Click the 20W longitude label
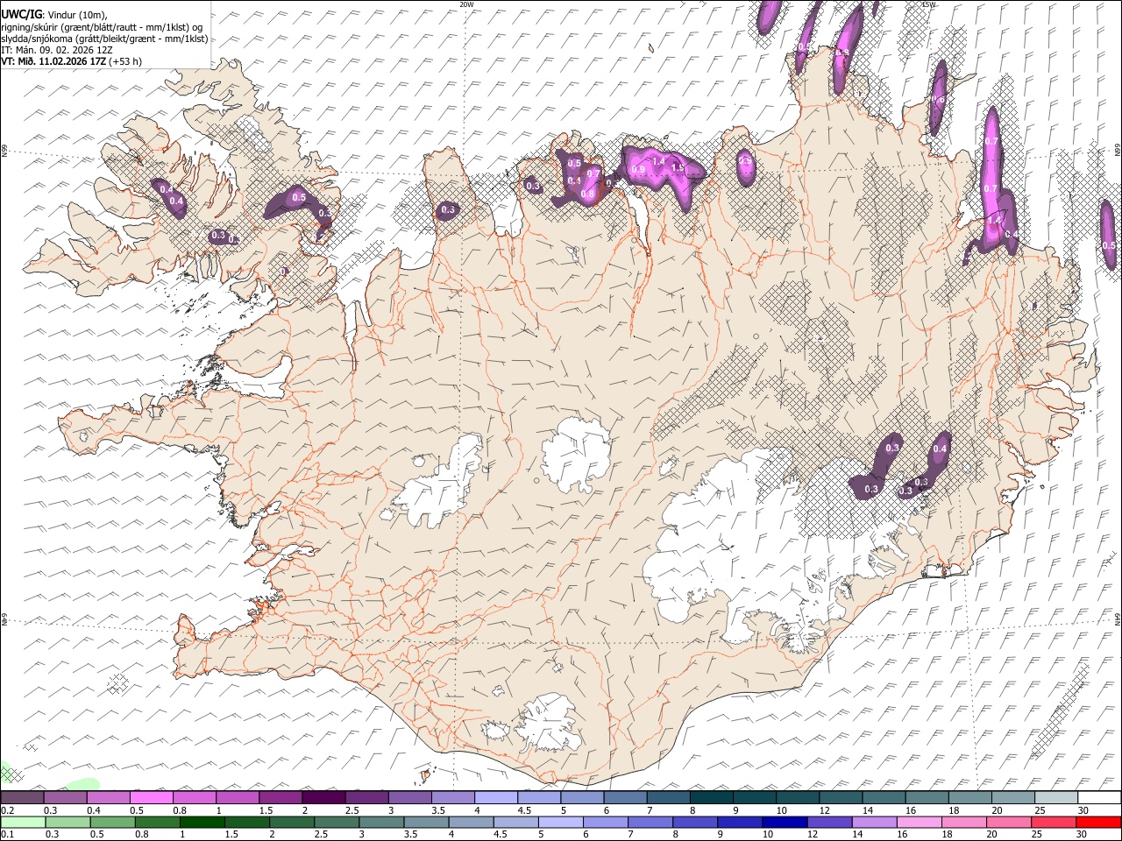The height and width of the screenshot is (841, 1122). 466,4
